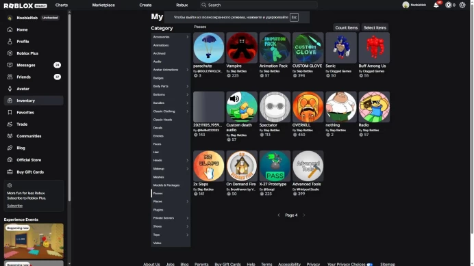Viewport: 474px width, 266px height.
Task: Open Robux in top navigation
Action: (182, 5)
